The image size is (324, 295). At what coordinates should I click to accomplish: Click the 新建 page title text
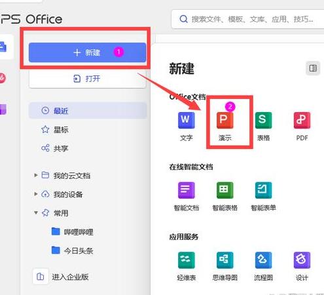pos(181,68)
